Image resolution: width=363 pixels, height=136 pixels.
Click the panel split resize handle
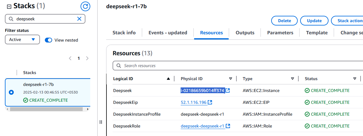(101, 122)
